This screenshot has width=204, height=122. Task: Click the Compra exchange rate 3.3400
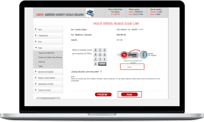[x=159, y=12]
